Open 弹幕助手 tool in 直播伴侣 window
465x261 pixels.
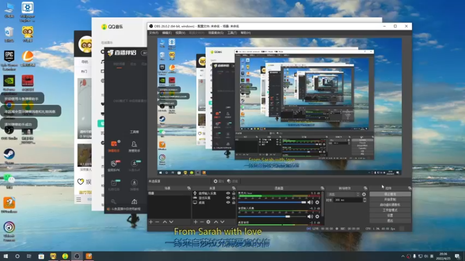(x=114, y=146)
